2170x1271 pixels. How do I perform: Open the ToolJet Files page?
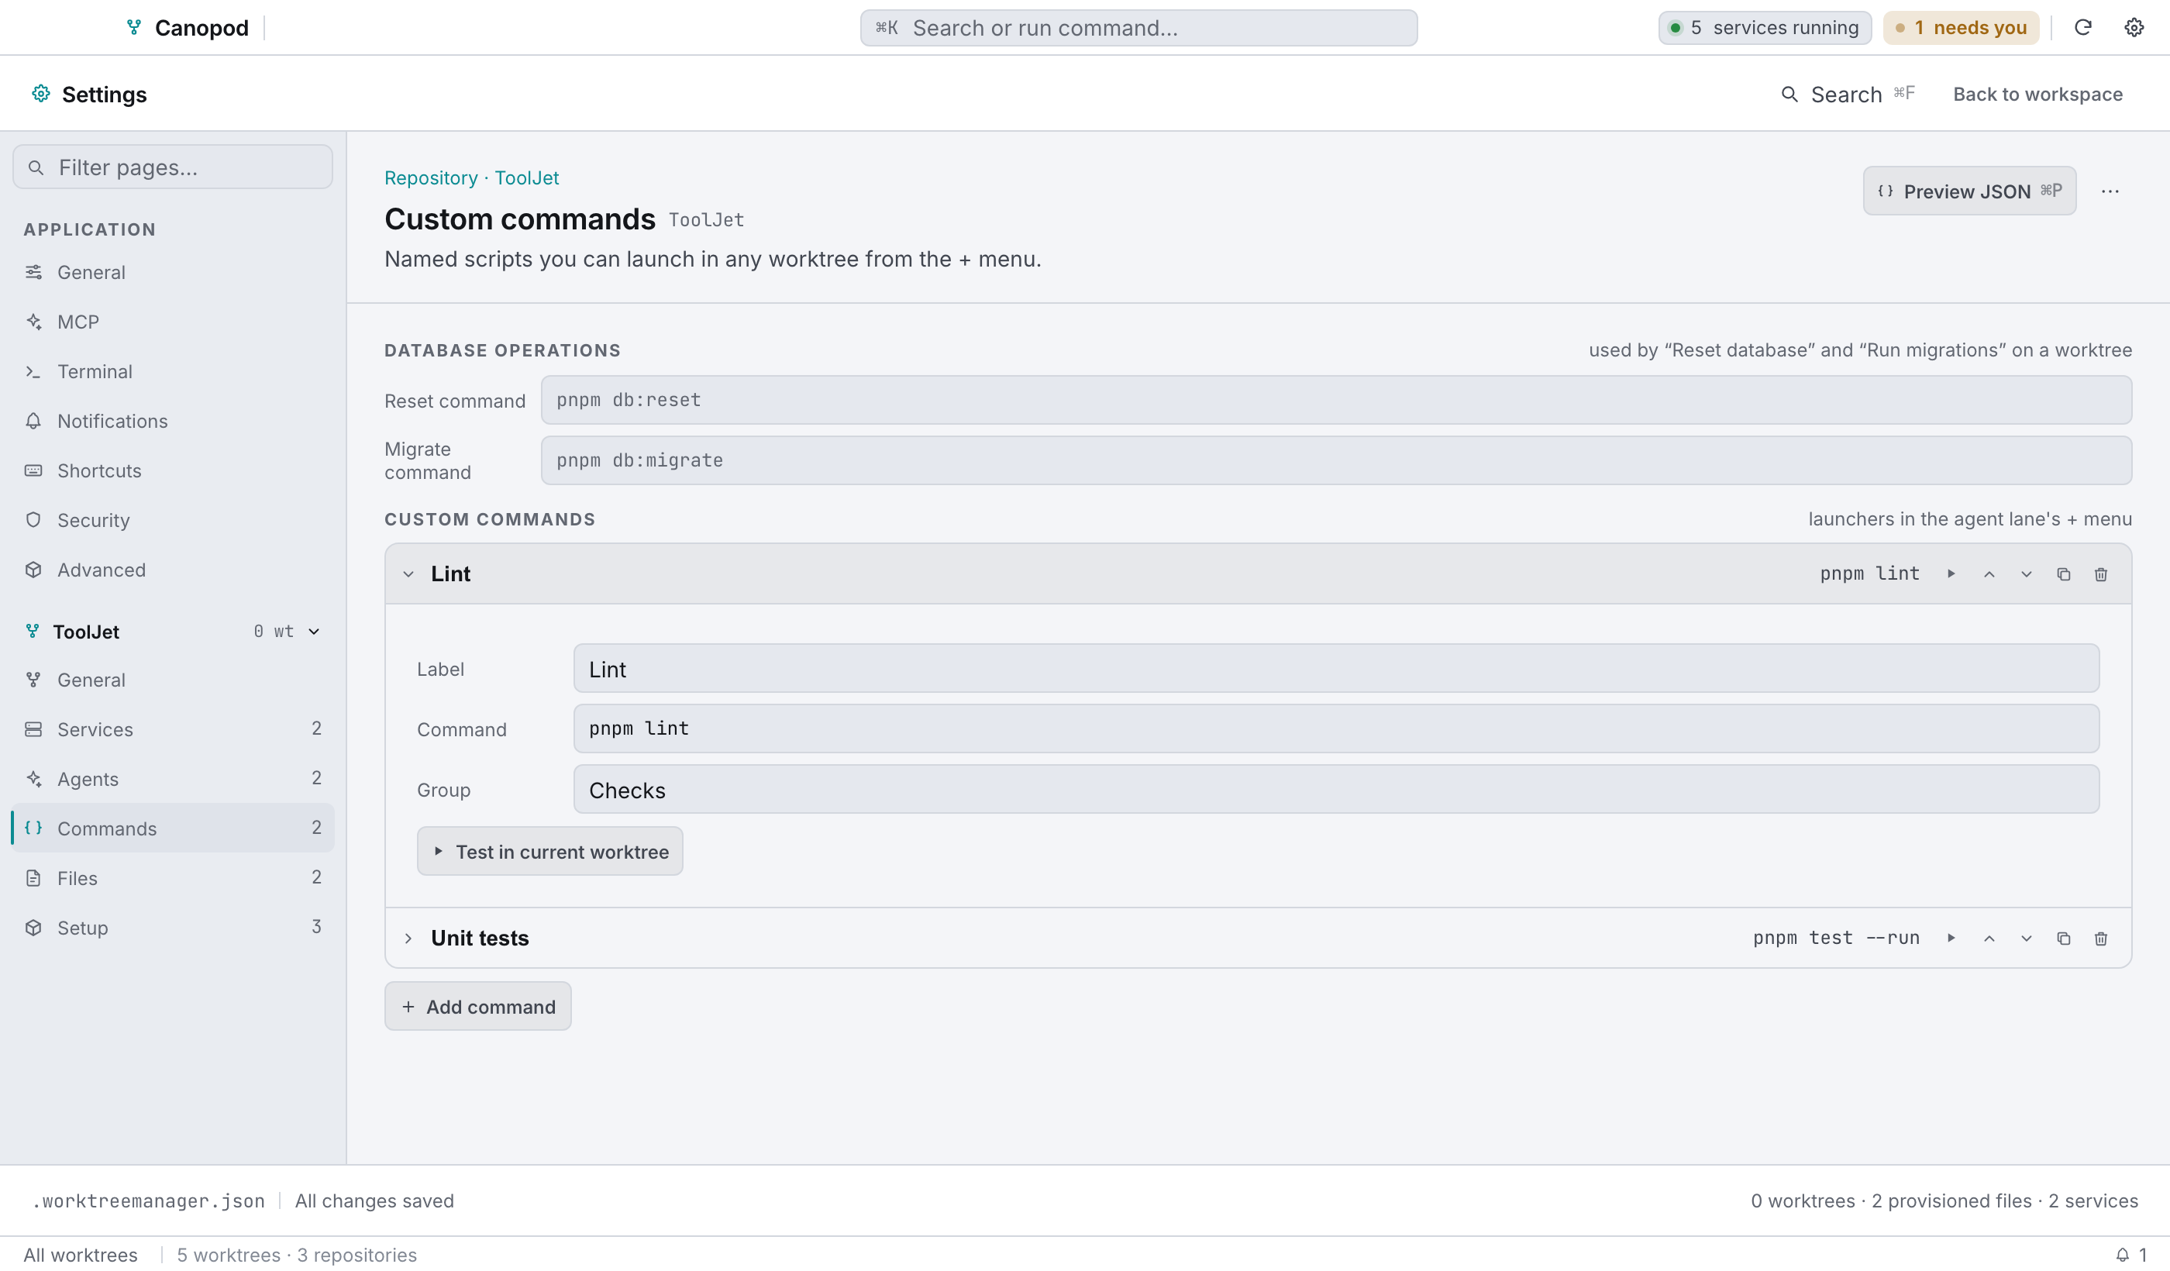pyautogui.click(x=172, y=878)
